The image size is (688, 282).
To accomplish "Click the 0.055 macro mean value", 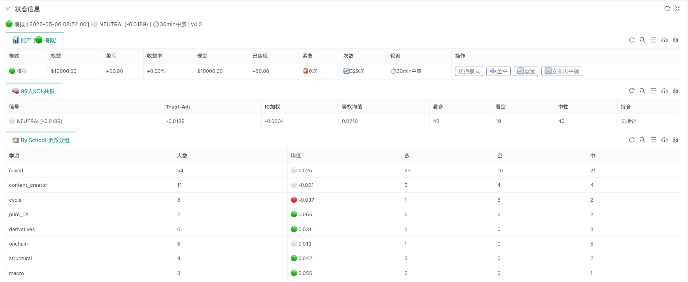I will click(x=305, y=273).
